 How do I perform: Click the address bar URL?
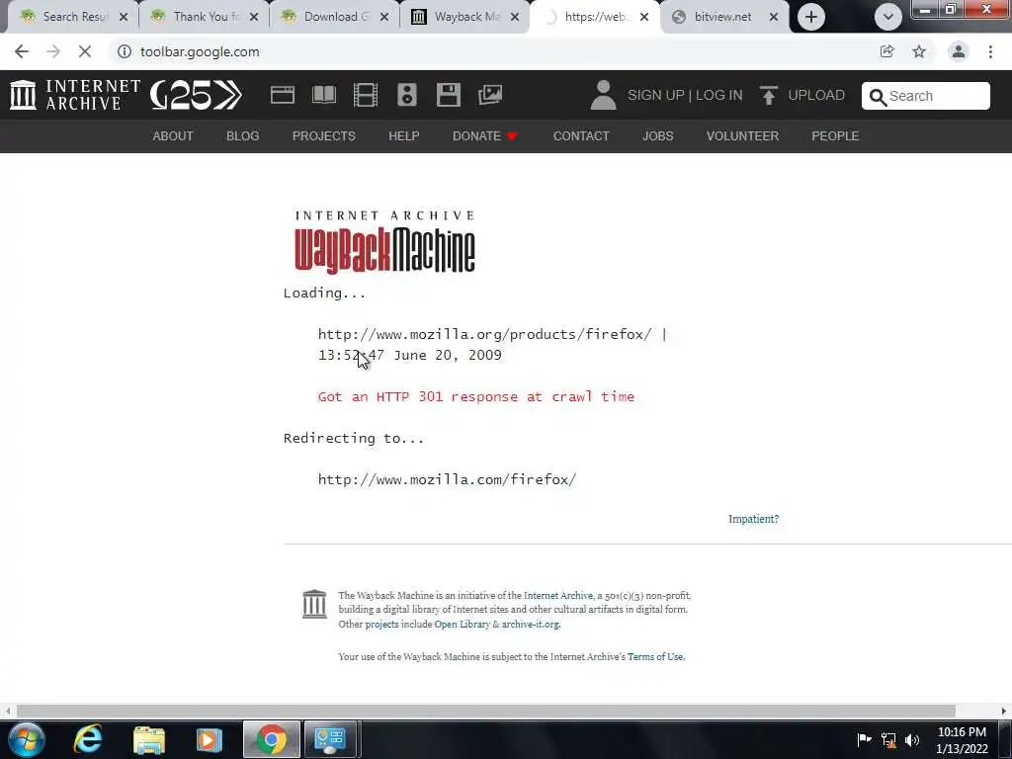coord(200,51)
